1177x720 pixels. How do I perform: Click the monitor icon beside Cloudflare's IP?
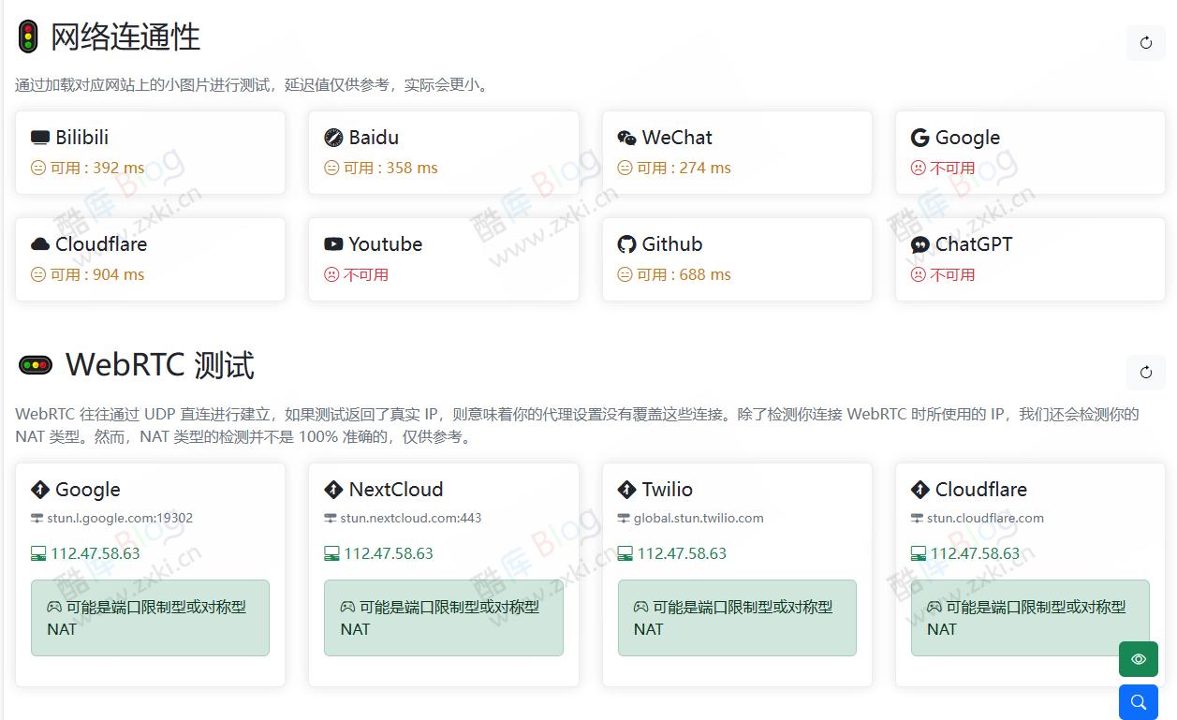tap(918, 552)
